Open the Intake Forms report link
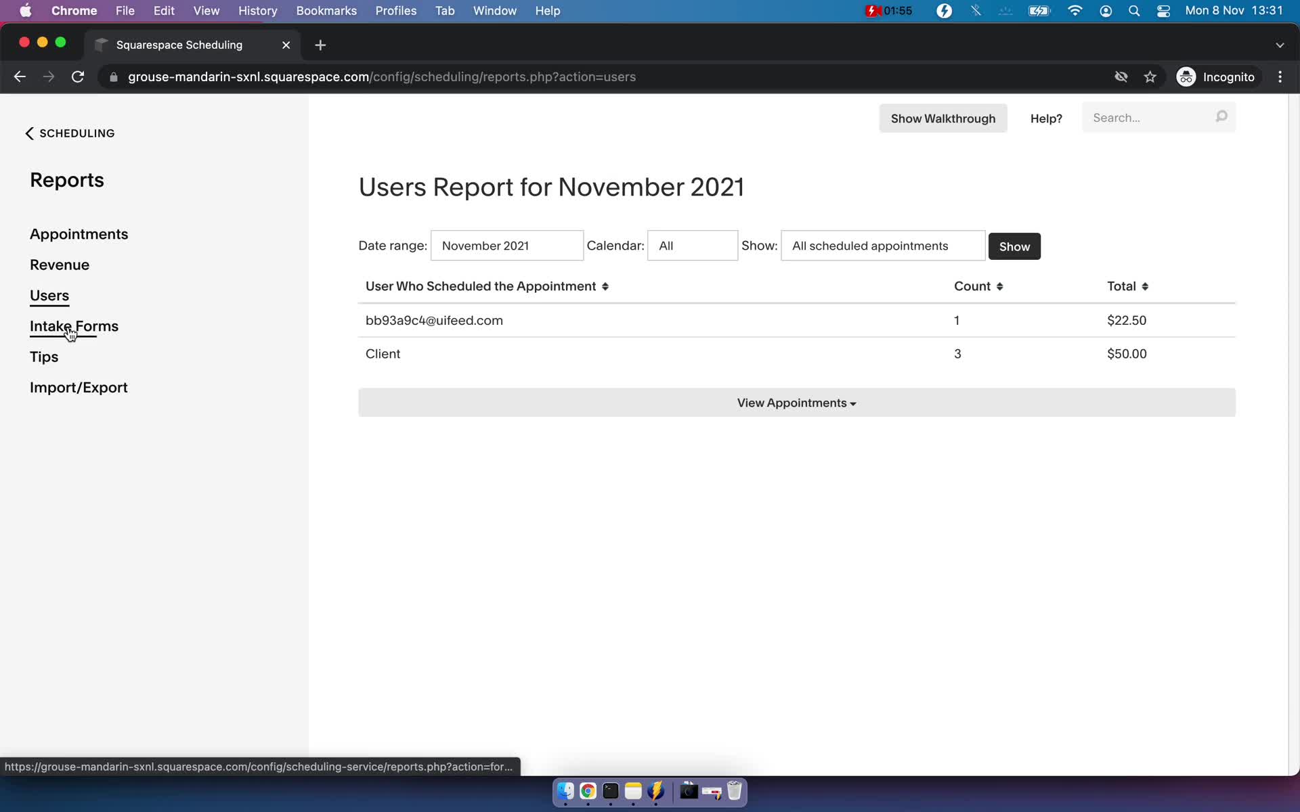 tap(74, 326)
